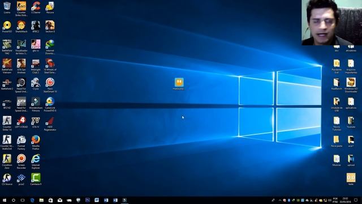This screenshot has width=362, height=204.
Task: Open the Nero StartSmart 10 shortcut
Action: pos(50,86)
